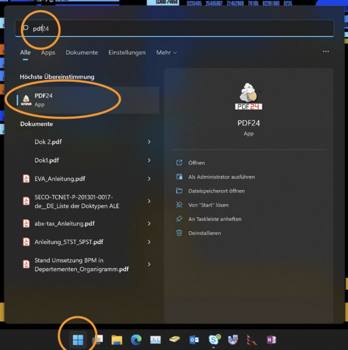Expand the arrow for Dok1.pdf
The height and width of the screenshot is (350, 348).
(x=149, y=161)
